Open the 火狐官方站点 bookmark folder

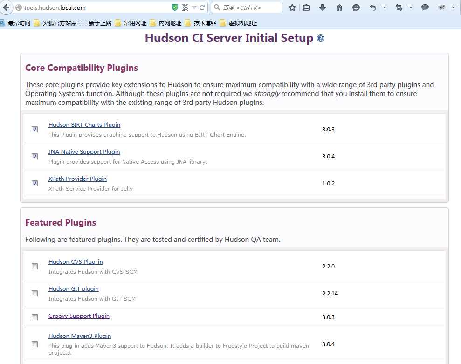point(55,23)
